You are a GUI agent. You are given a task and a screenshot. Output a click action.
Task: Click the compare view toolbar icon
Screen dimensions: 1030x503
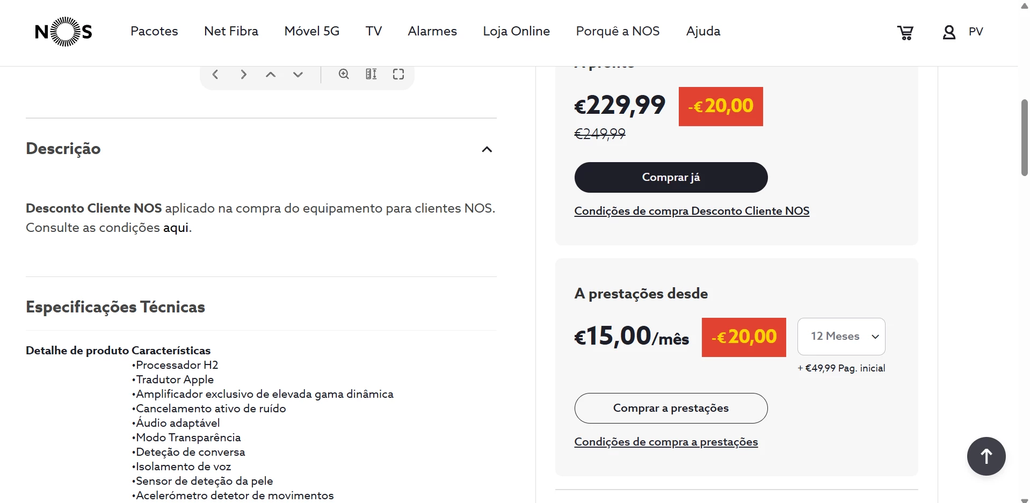tap(371, 74)
